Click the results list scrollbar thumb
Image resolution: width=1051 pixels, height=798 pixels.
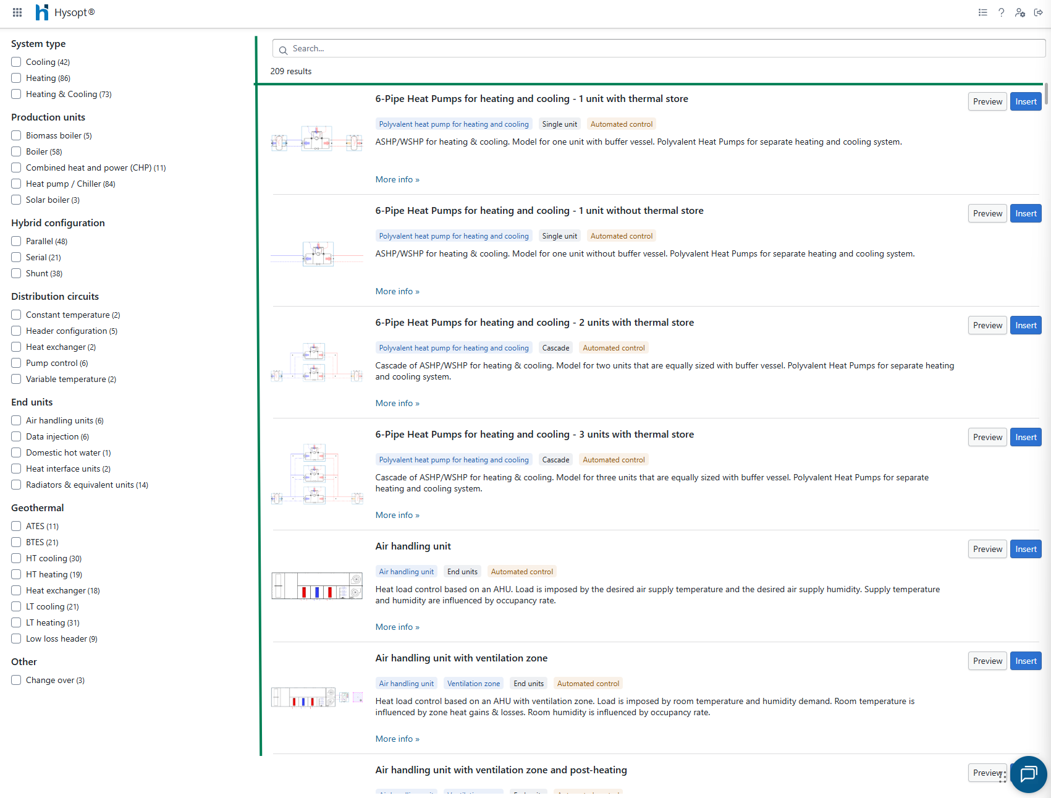pos(1047,93)
